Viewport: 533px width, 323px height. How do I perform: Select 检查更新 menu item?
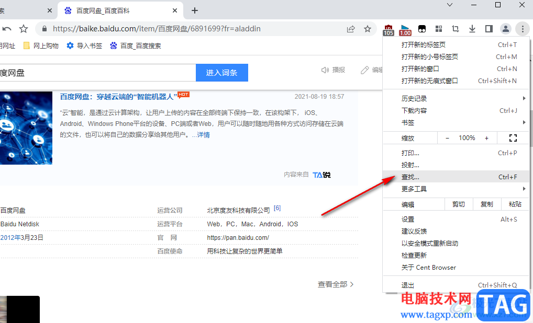(x=456, y=256)
